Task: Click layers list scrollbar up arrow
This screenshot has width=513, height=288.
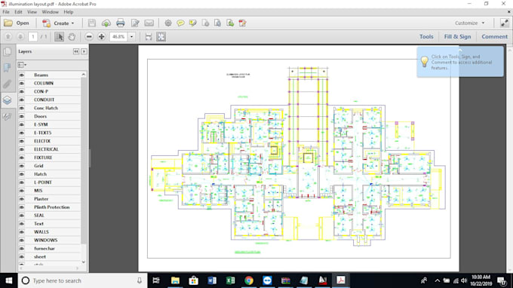Action: tap(84, 75)
